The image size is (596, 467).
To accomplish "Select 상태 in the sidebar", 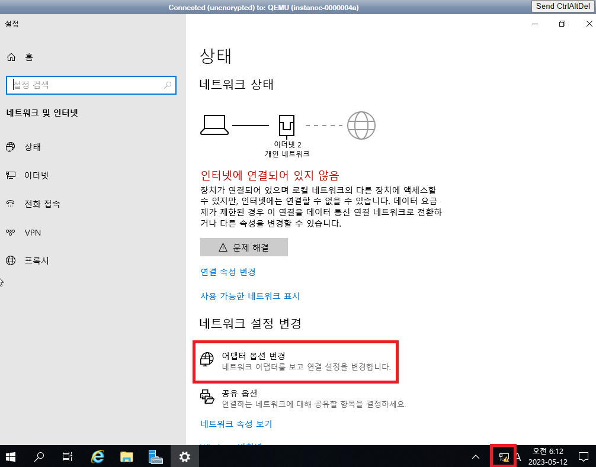I will 33,147.
